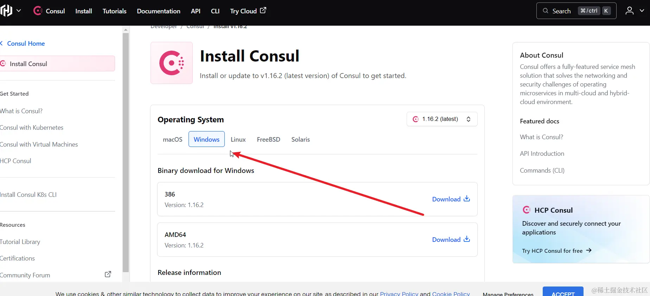Select the Linux tab

(238, 139)
